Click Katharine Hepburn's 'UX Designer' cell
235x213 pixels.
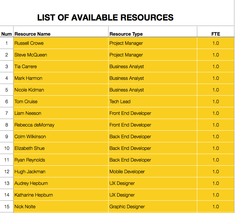coord(153,195)
